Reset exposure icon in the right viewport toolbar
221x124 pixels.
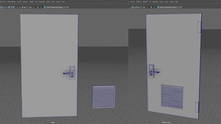pyautogui.click(x=144, y=7)
